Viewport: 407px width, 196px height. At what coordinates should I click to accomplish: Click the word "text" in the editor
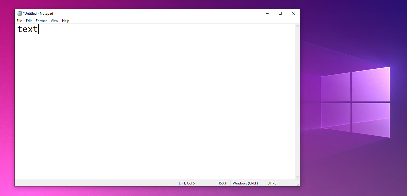pyautogui.click(x=28, y=29)
